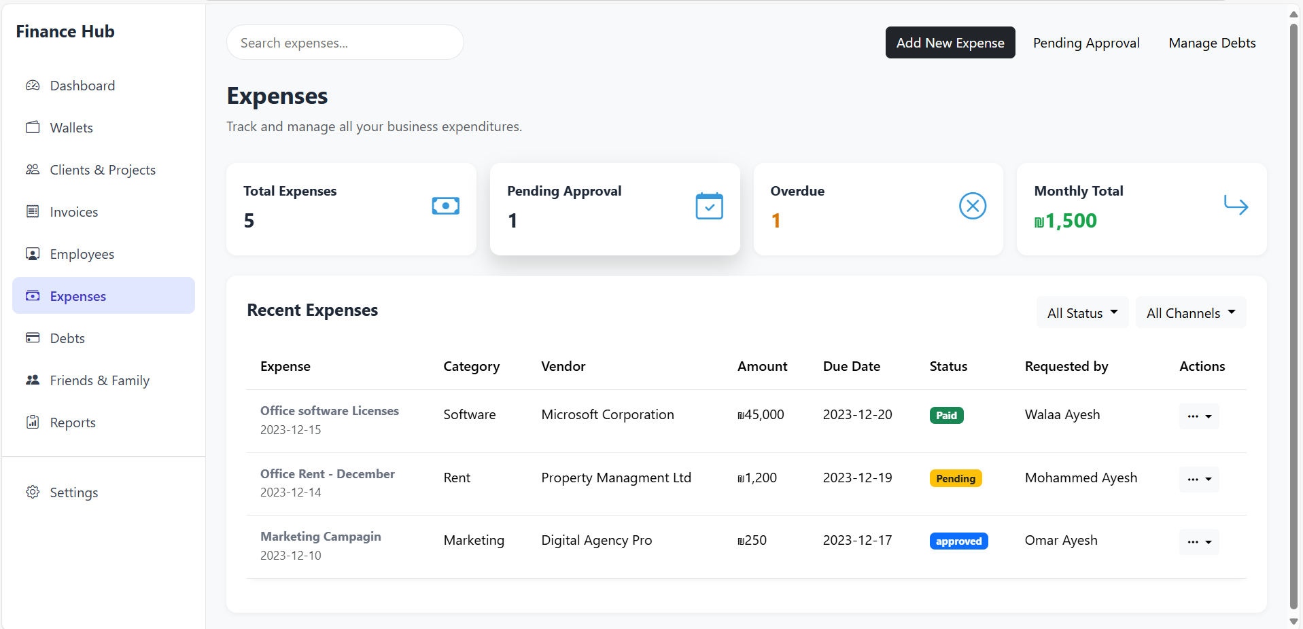Image resolution: width=1303 pixels, height=629 pixels.
Task: Click Omar Ayesh requester name
Action: pos(1061,540)
